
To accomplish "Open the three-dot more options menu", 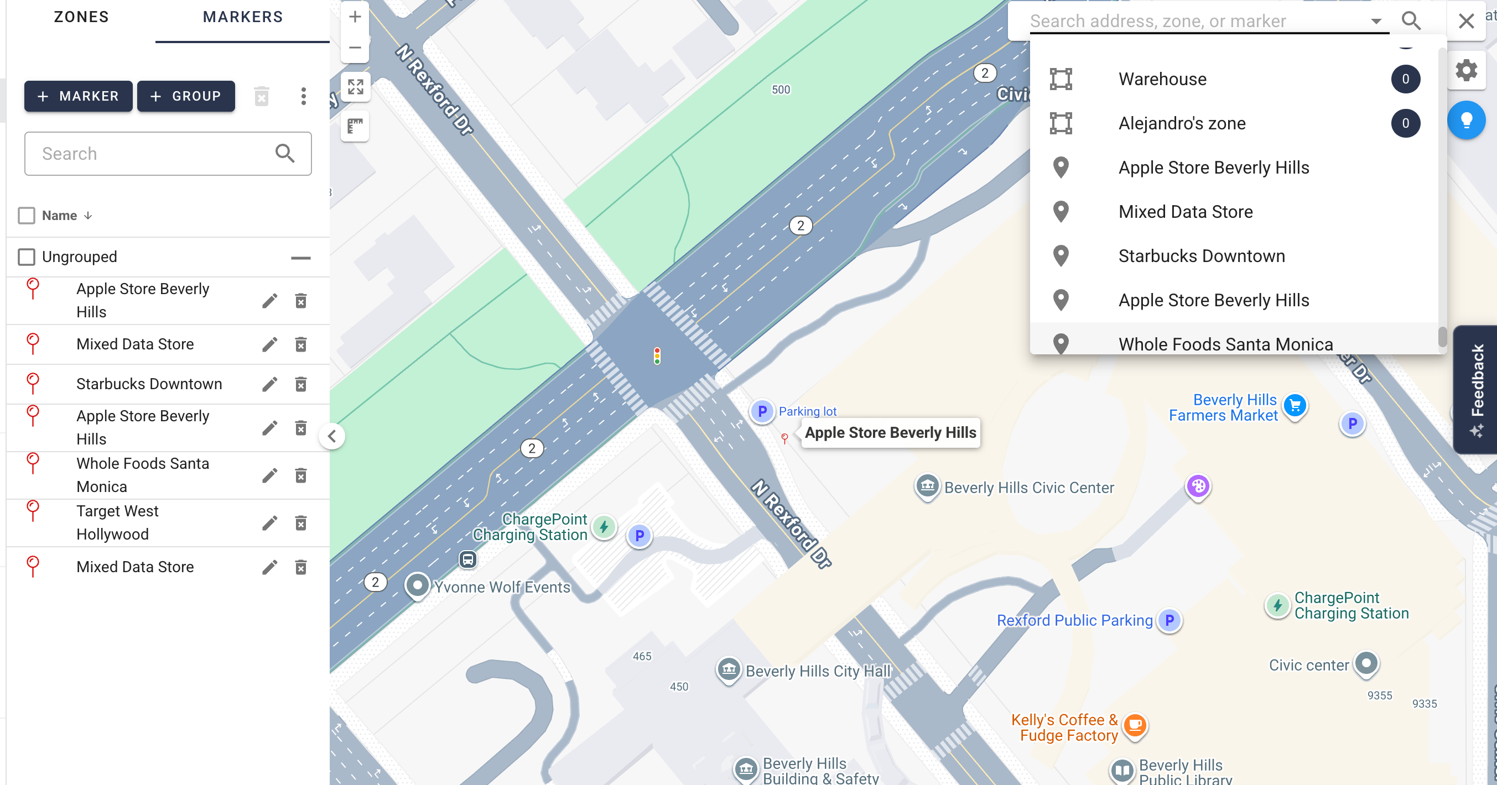I will click(x=303, y=96).
